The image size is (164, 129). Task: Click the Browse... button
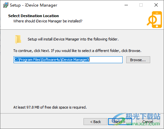click(138, 60)
